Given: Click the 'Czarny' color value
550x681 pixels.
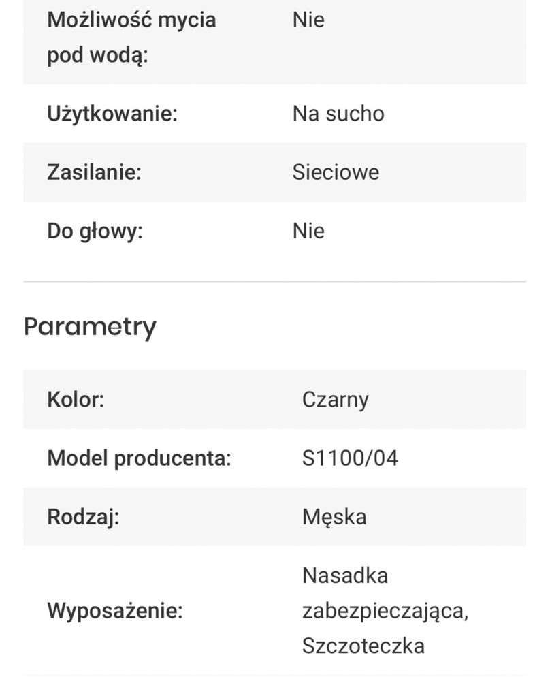Looking at the screenshot, I should (335, 400).
